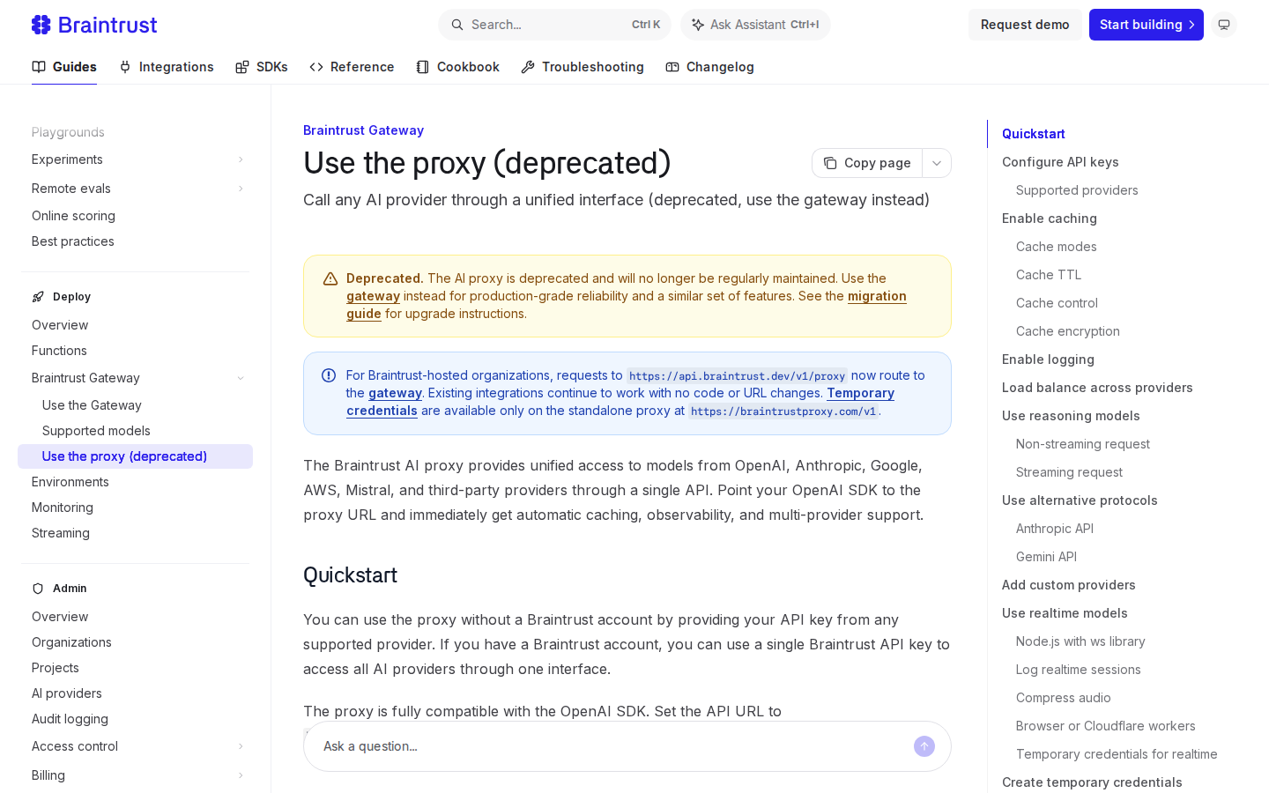The width and height of the screenshot is (1269, 793).
Task: Click the copy icon in Copy page
Action: point(830,163)
